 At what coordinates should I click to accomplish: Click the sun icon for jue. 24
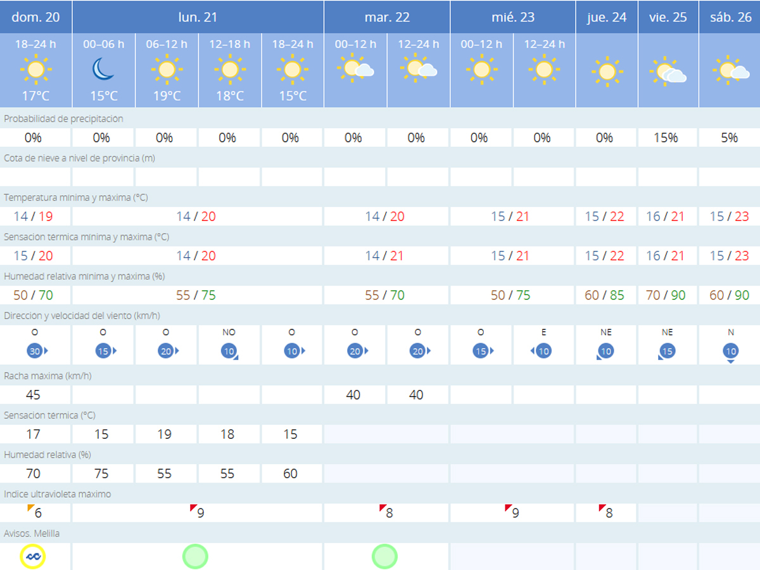click(x=607, y=72)
